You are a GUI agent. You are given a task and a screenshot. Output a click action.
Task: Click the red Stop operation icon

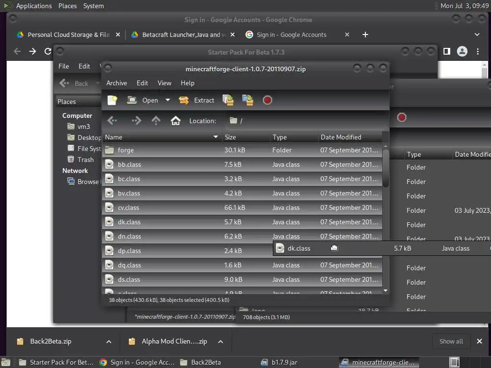tap(268, 100)
